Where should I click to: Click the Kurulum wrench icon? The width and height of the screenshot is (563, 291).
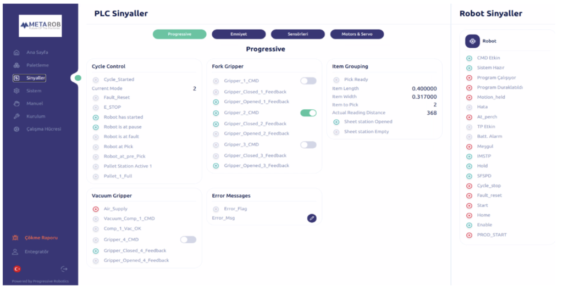16,116
